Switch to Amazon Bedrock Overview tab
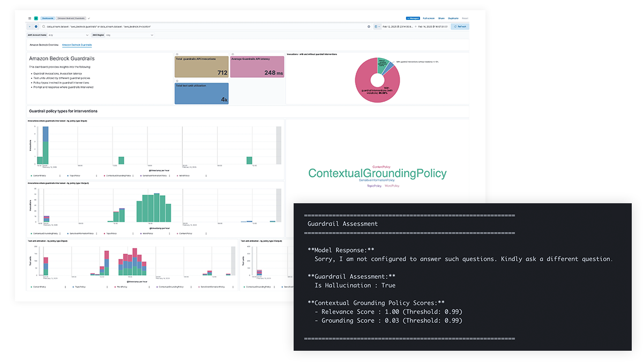This screenshot has width=643, height=362. coord(44,45)
